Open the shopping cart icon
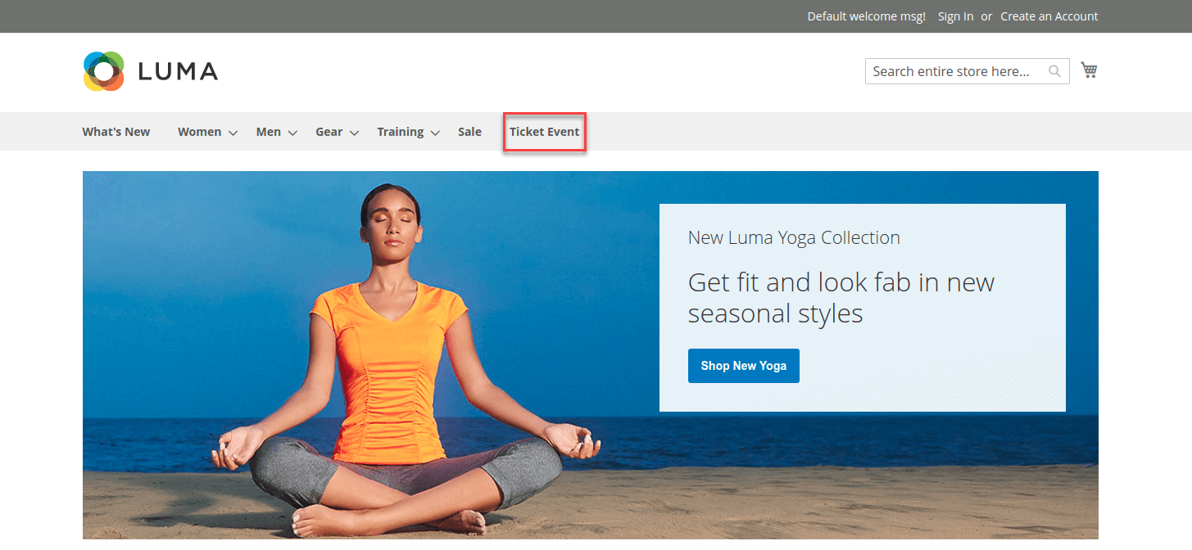The height and width of the screenshot is (550, 1192). pos(1089,70)
